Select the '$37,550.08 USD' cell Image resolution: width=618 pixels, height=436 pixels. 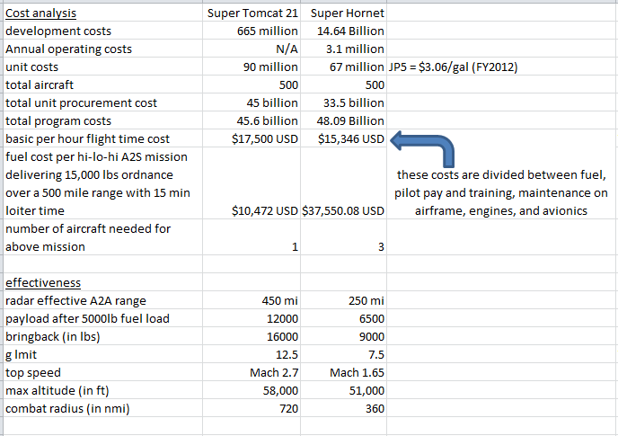[344, 183]
